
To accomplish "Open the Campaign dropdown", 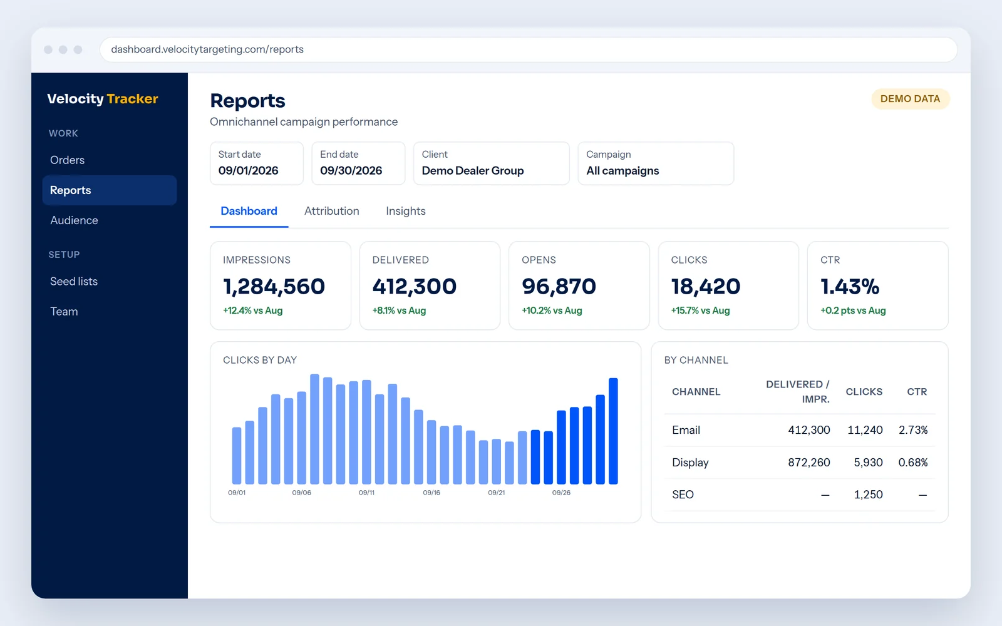I will (x=656, y=163).
